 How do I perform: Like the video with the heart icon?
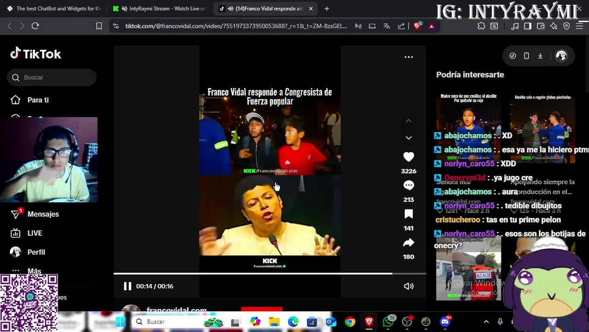(x=408, y=157)
